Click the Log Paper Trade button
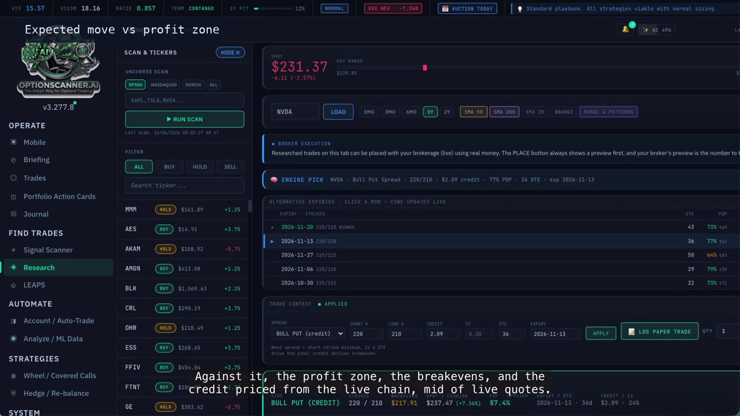The width and height of the screenshot is (740, 416). pyautogui.click(x=659, y=332)
